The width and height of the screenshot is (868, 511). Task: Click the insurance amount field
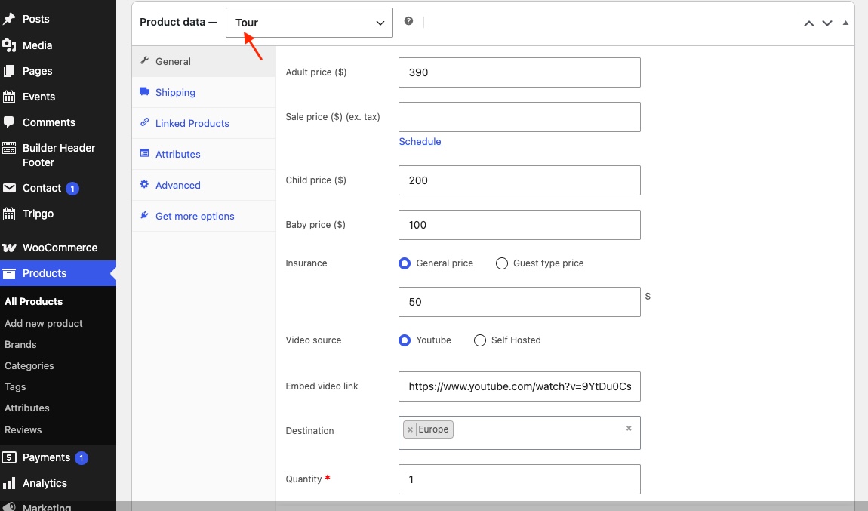519,302
